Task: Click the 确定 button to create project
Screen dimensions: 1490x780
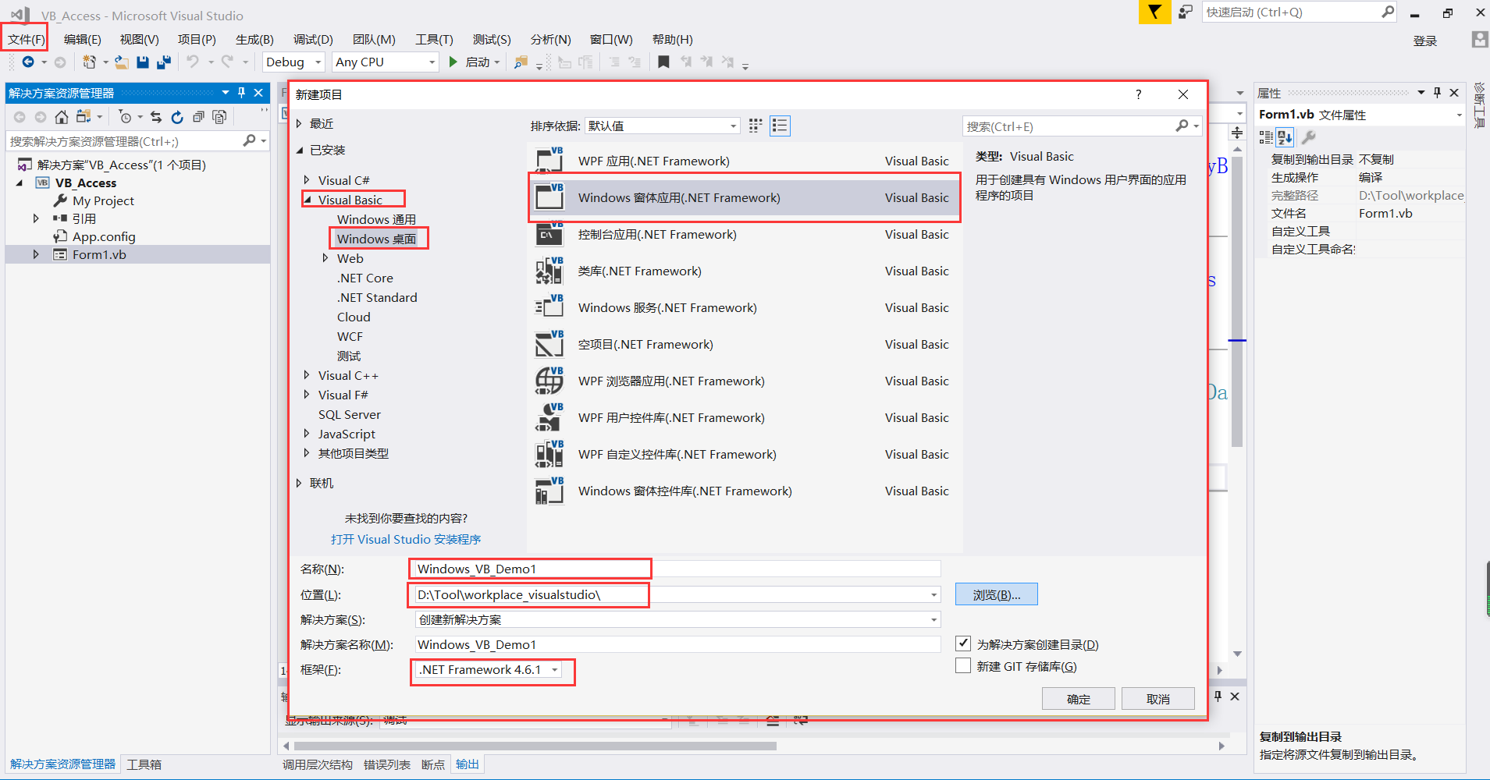Action: coord(1078,698)
